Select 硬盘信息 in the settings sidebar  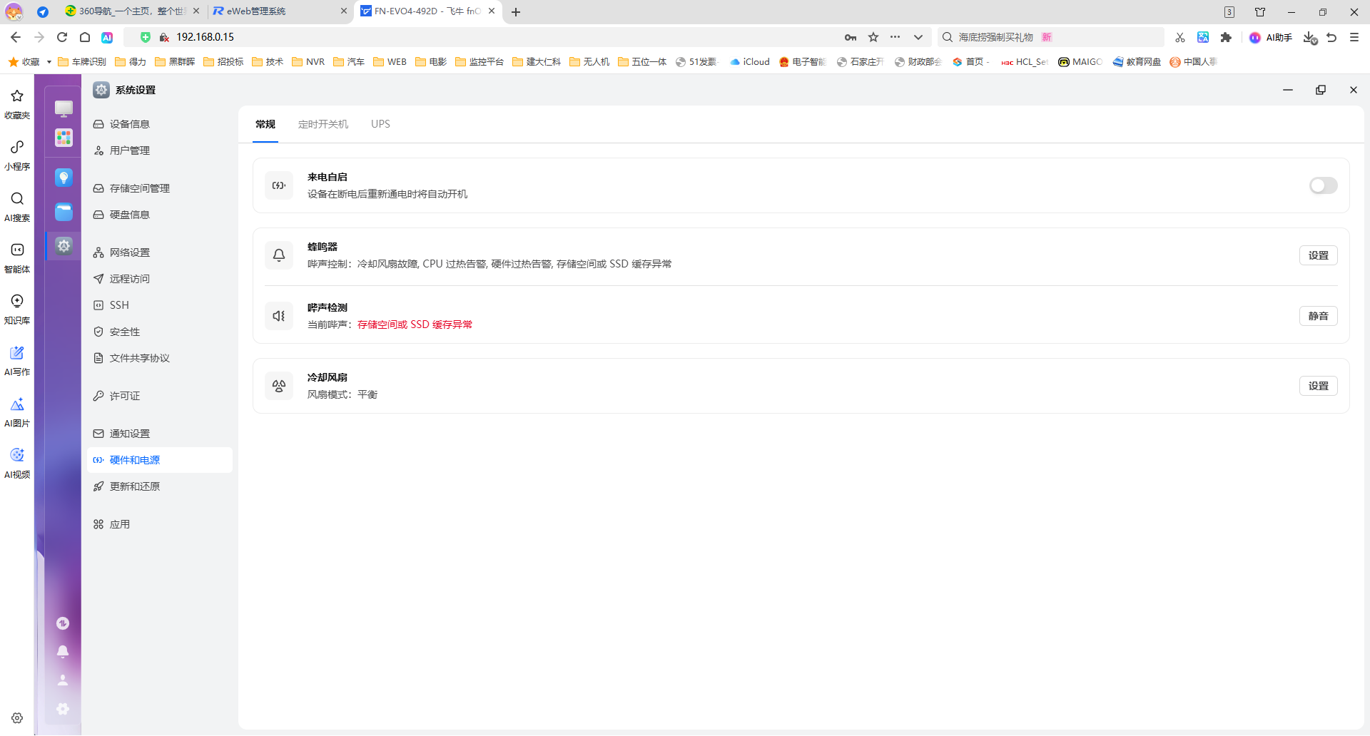130,214
